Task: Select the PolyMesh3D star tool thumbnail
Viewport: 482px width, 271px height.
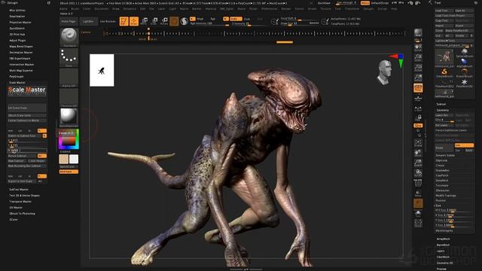Action: [x=464, y=83]
